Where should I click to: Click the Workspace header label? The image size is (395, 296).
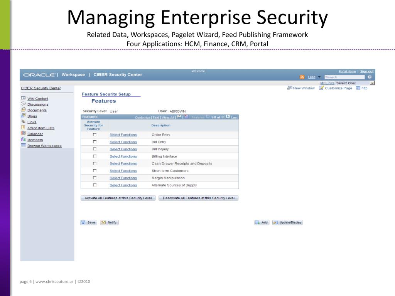click(73, 75)
